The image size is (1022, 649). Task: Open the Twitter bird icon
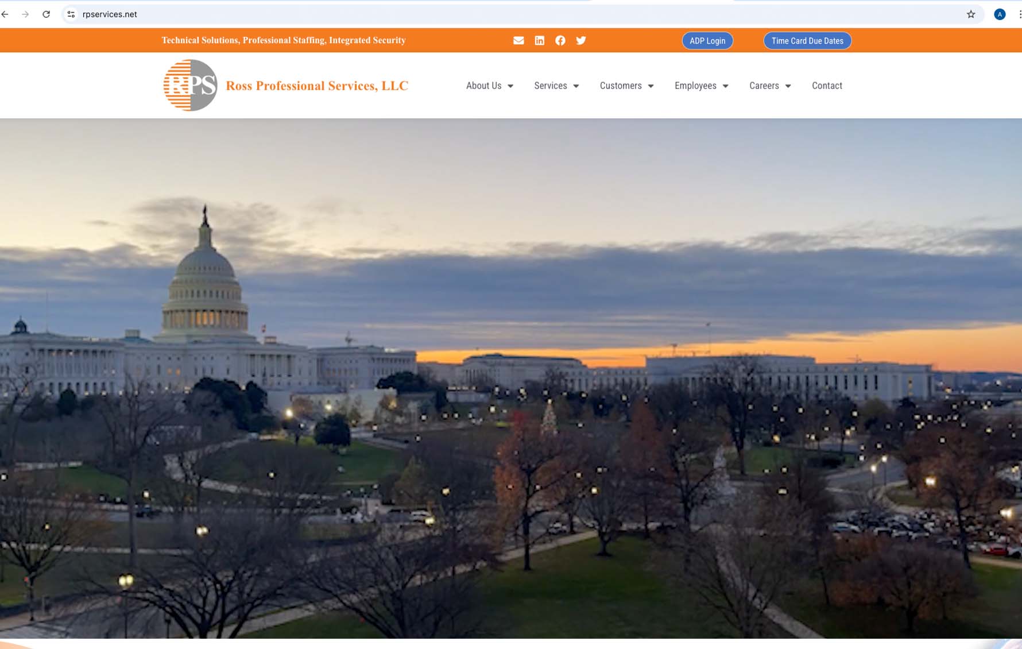pos(581,40)
